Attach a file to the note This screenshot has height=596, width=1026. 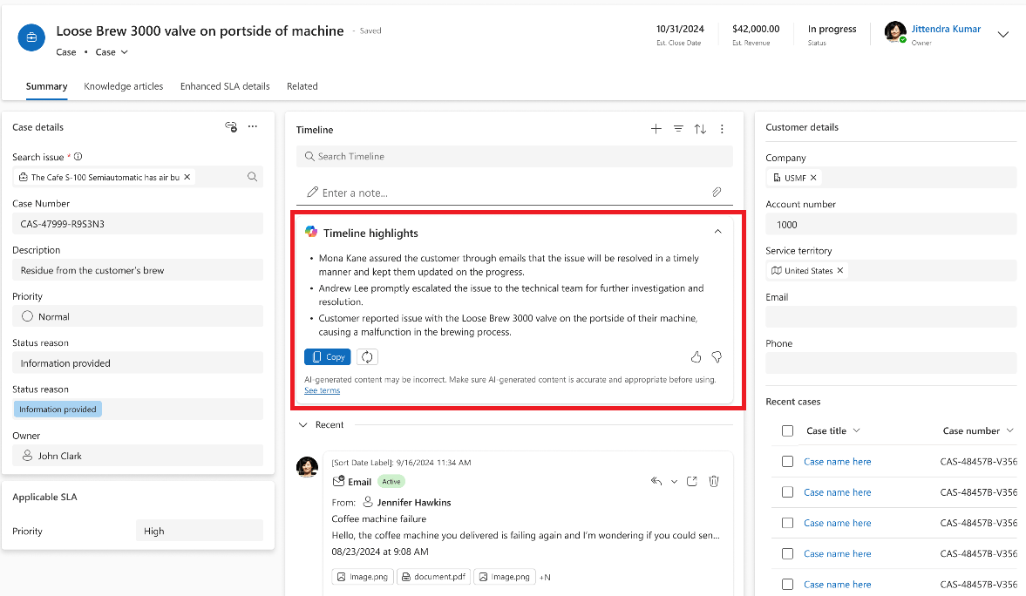(717, 192)
